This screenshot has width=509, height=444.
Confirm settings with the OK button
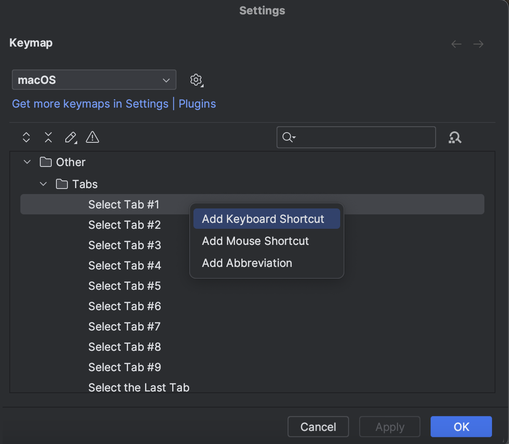click(461, 427)
